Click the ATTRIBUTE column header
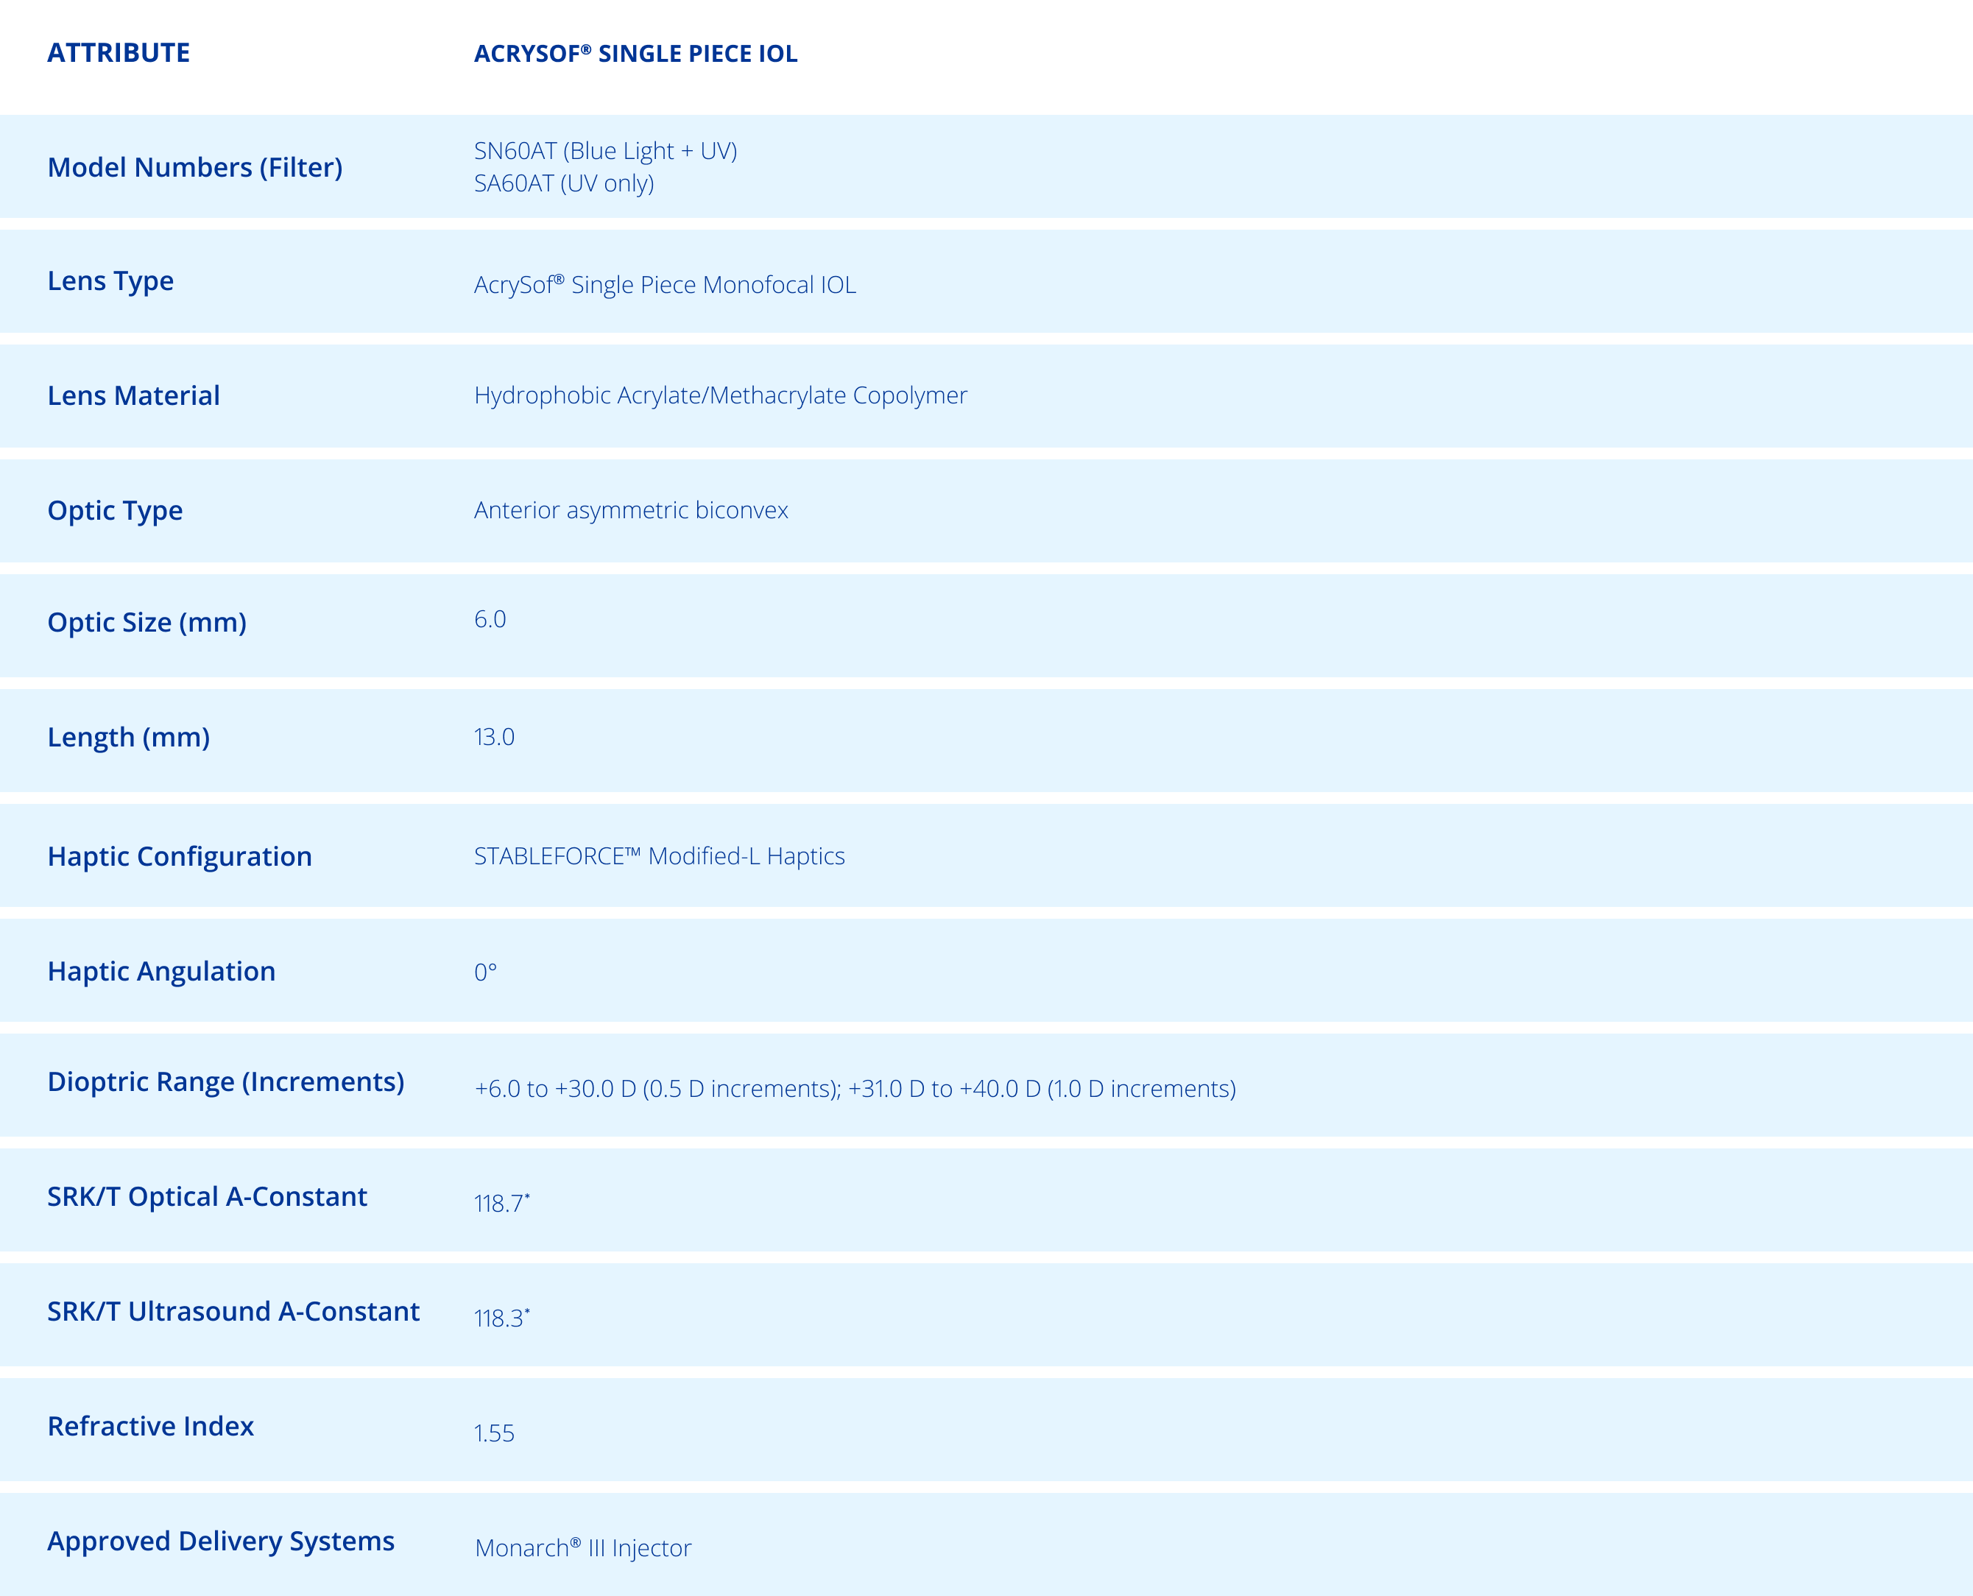The image size is (1973, 1596). (x=119, y=52)
